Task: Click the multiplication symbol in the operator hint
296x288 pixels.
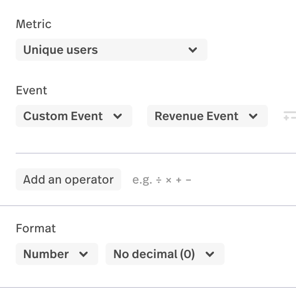Action: coord(169,180)
